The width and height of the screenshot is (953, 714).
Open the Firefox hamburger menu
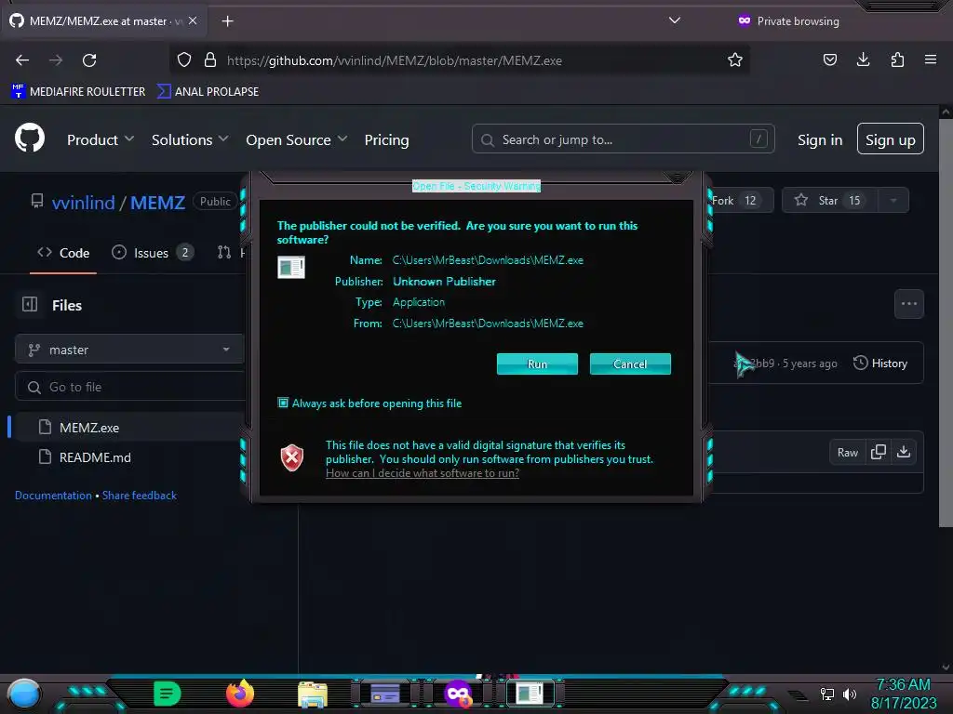coord(931,59)
